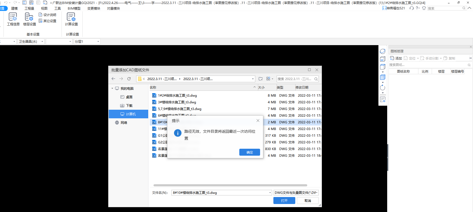Open 楼层设置 floor settings
Image resolution: width=473 pixels, height=212 pixels.
29,19
